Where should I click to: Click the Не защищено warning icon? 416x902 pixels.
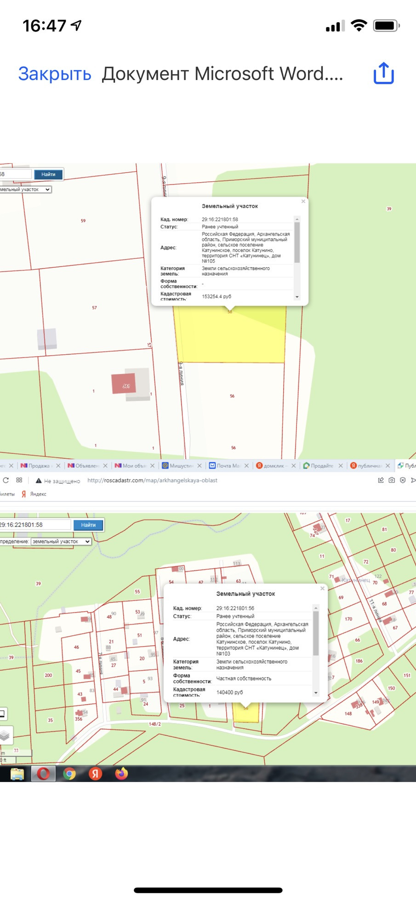click(x=39, y=480)
